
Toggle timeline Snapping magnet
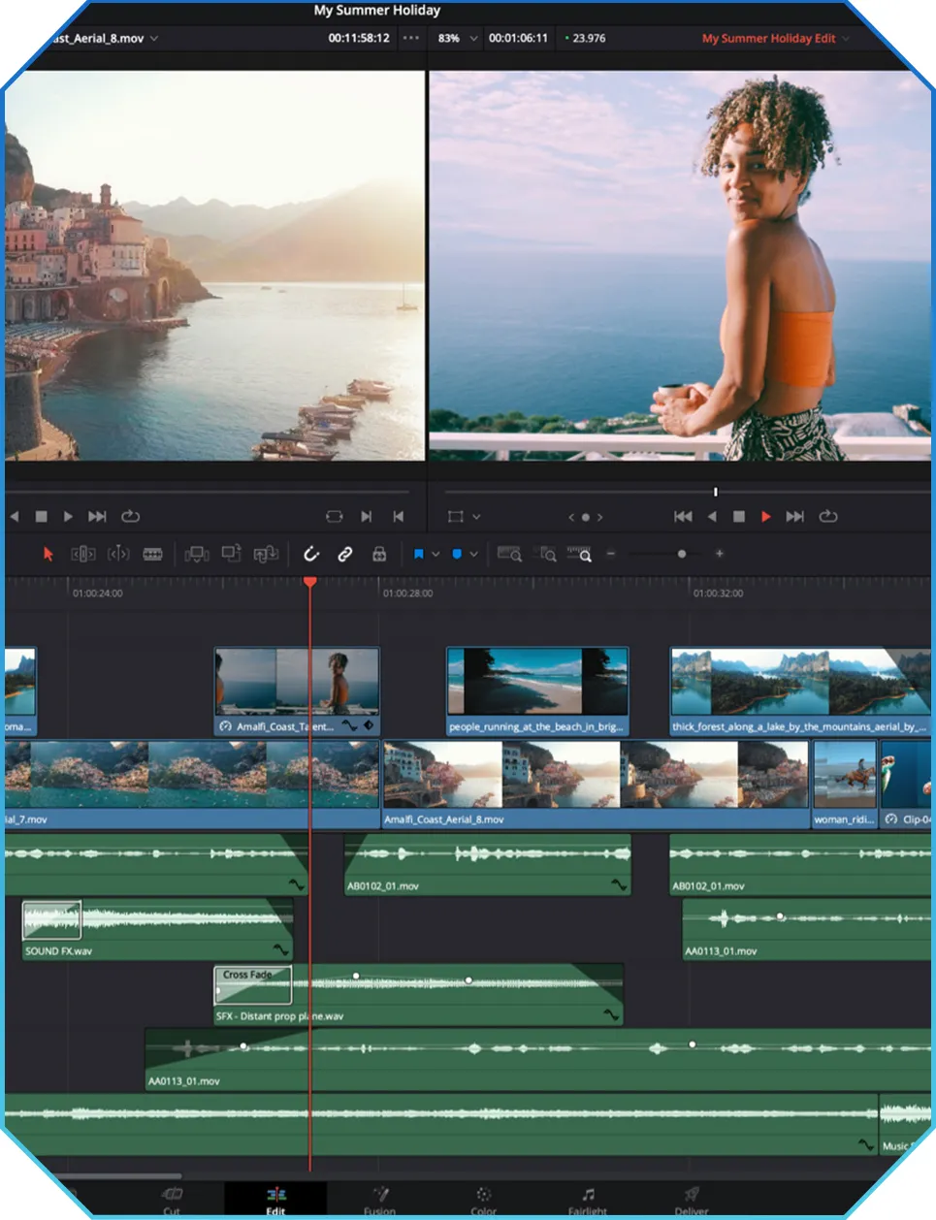point(311,554)
